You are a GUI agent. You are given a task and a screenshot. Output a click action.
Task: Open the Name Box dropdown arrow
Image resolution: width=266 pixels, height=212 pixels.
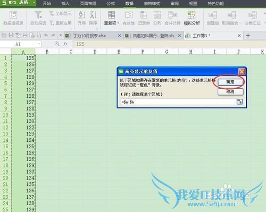click(39, 44)
